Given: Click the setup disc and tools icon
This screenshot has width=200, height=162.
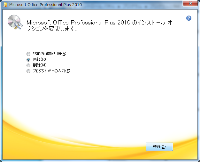Looking at the screenshot, I should [15, 22].
